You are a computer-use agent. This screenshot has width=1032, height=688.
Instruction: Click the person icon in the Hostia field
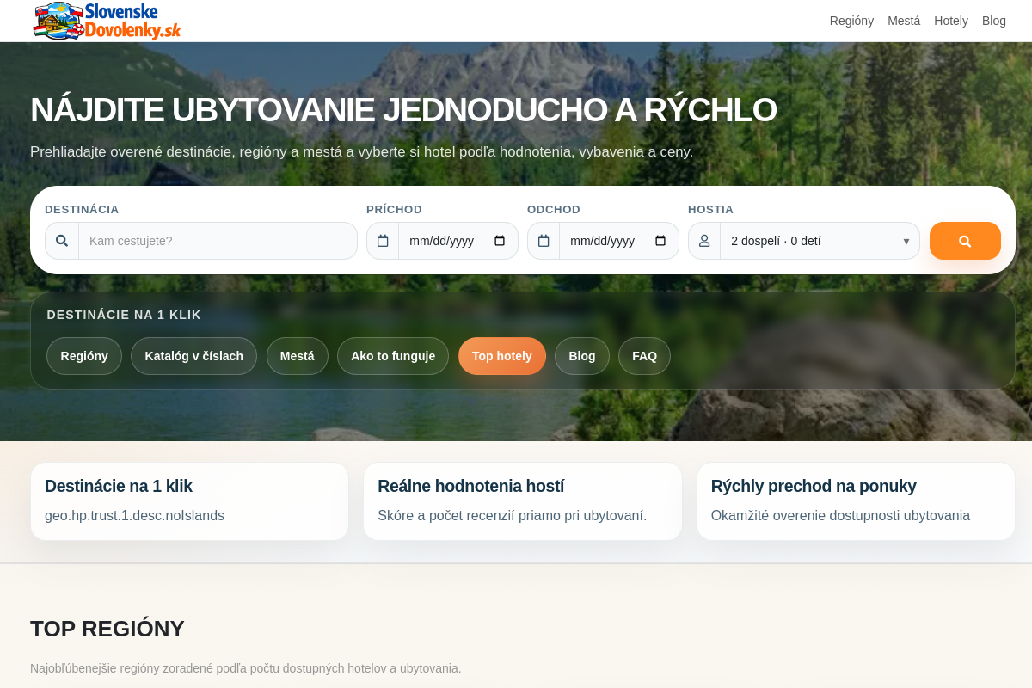(704, 241)
